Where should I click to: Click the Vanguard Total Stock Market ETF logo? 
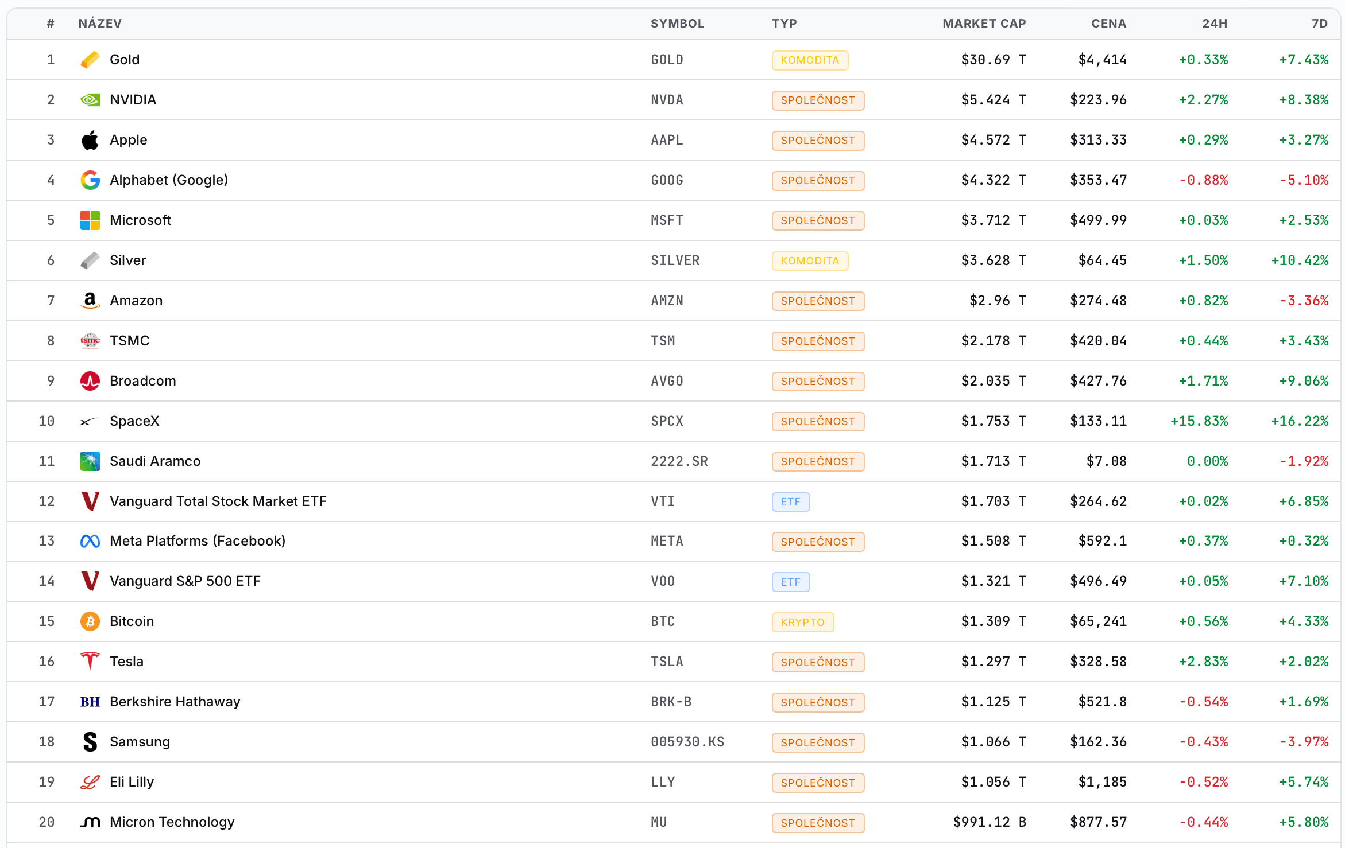point(90,501)
